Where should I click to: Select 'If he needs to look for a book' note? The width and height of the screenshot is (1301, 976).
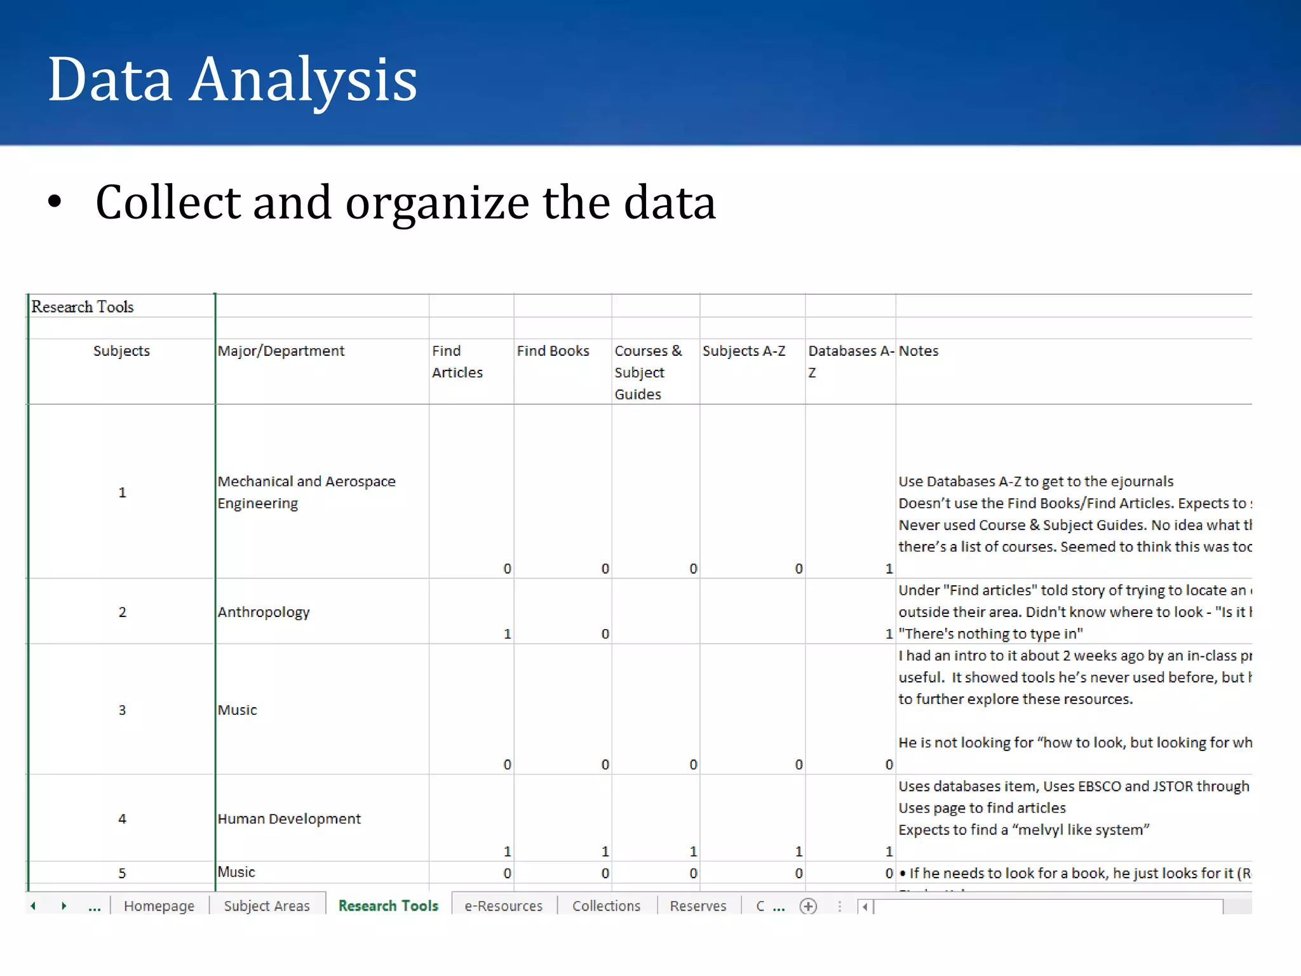(x=1074, y=872)
